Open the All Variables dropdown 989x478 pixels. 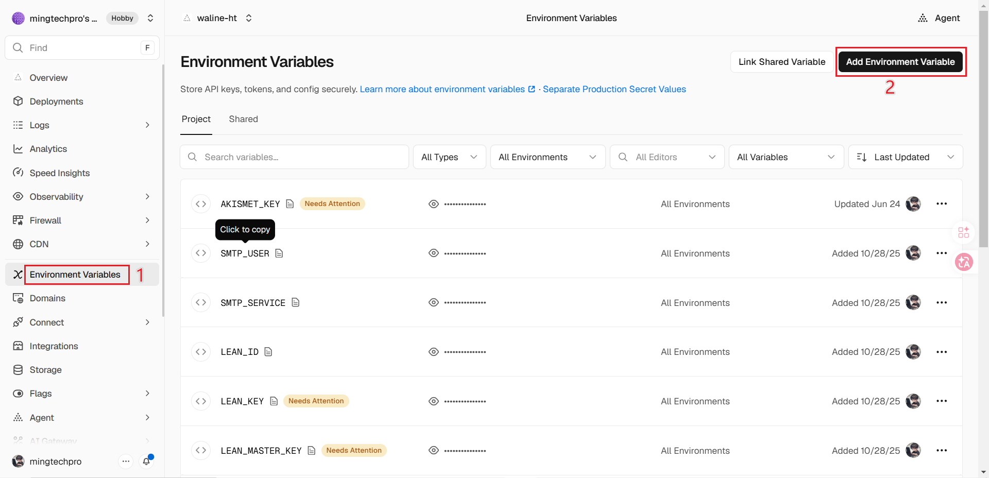point(786,157)
